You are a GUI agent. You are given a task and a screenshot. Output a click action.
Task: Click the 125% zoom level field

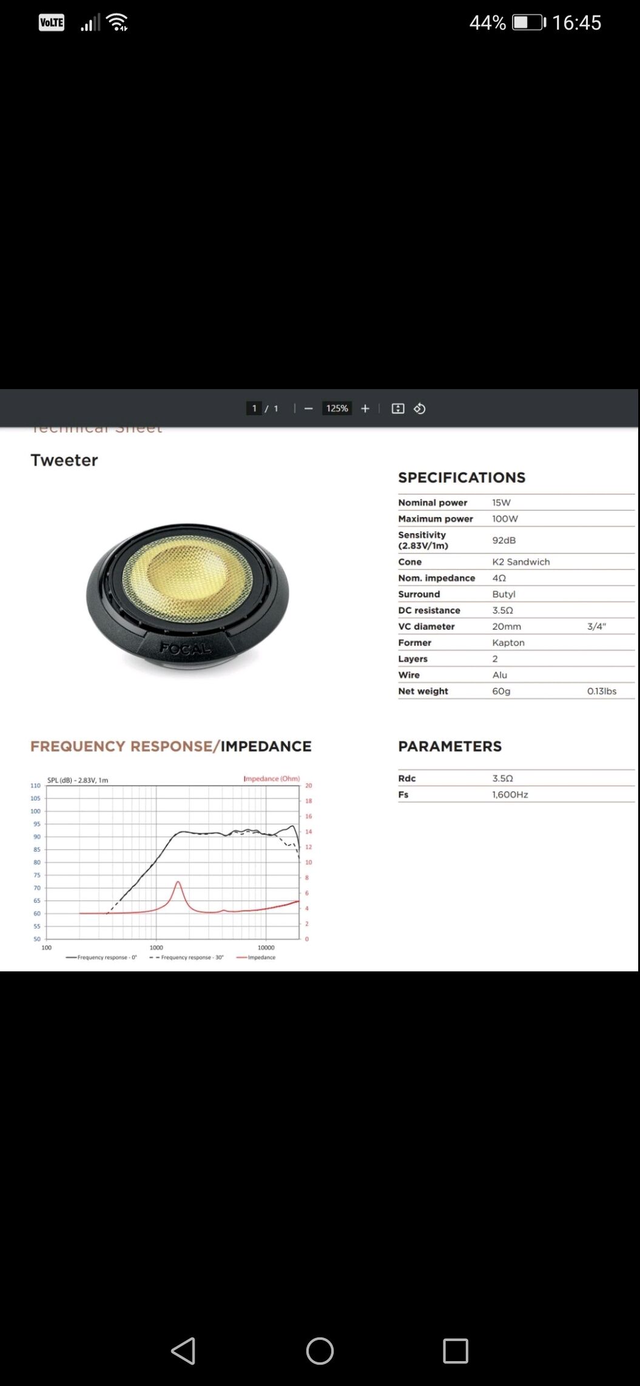[337, 409]
